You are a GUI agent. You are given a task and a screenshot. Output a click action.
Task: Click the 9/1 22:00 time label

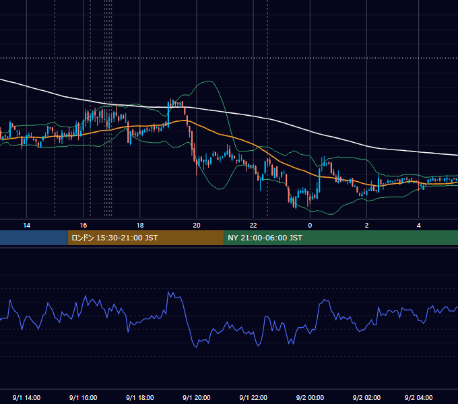pyautogui.click(x=253, y=397)
